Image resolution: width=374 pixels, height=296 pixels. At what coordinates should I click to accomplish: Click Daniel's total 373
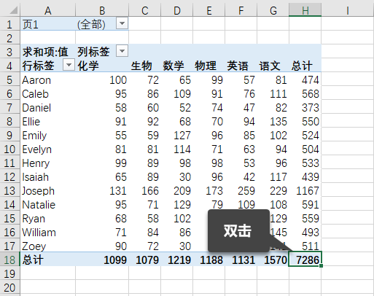pos(305,108)
